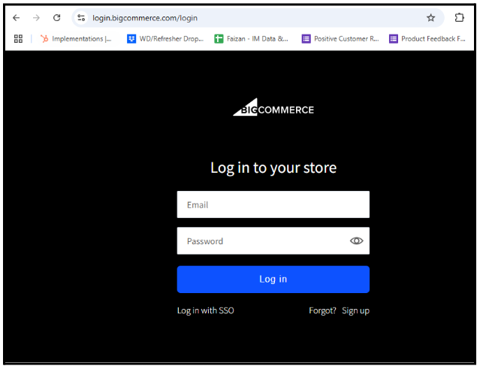The image size is (480, 369).
Task: Click the browser forward arrow
Action: pos(36,18)
